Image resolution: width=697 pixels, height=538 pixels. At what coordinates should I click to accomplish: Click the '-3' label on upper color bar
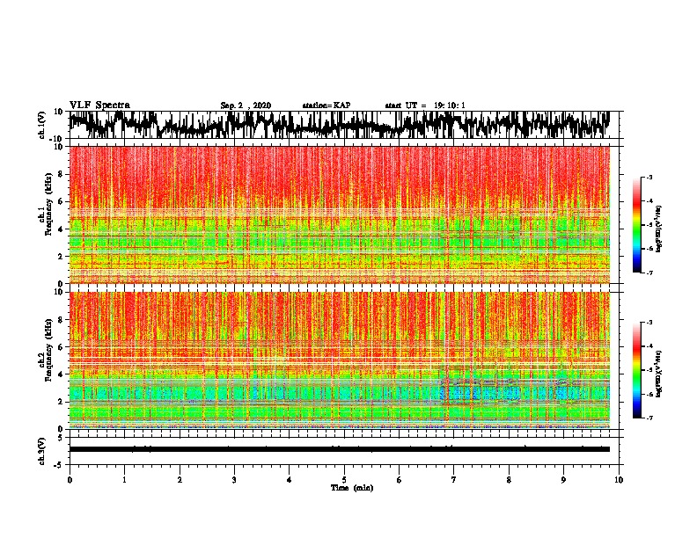coord(649,177)
